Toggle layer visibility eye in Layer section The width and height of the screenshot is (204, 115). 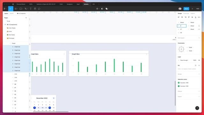[199, 60]
